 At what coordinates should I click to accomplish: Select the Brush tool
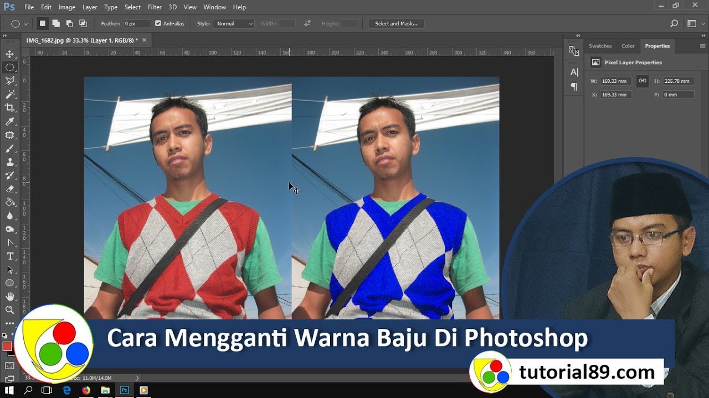10,149
